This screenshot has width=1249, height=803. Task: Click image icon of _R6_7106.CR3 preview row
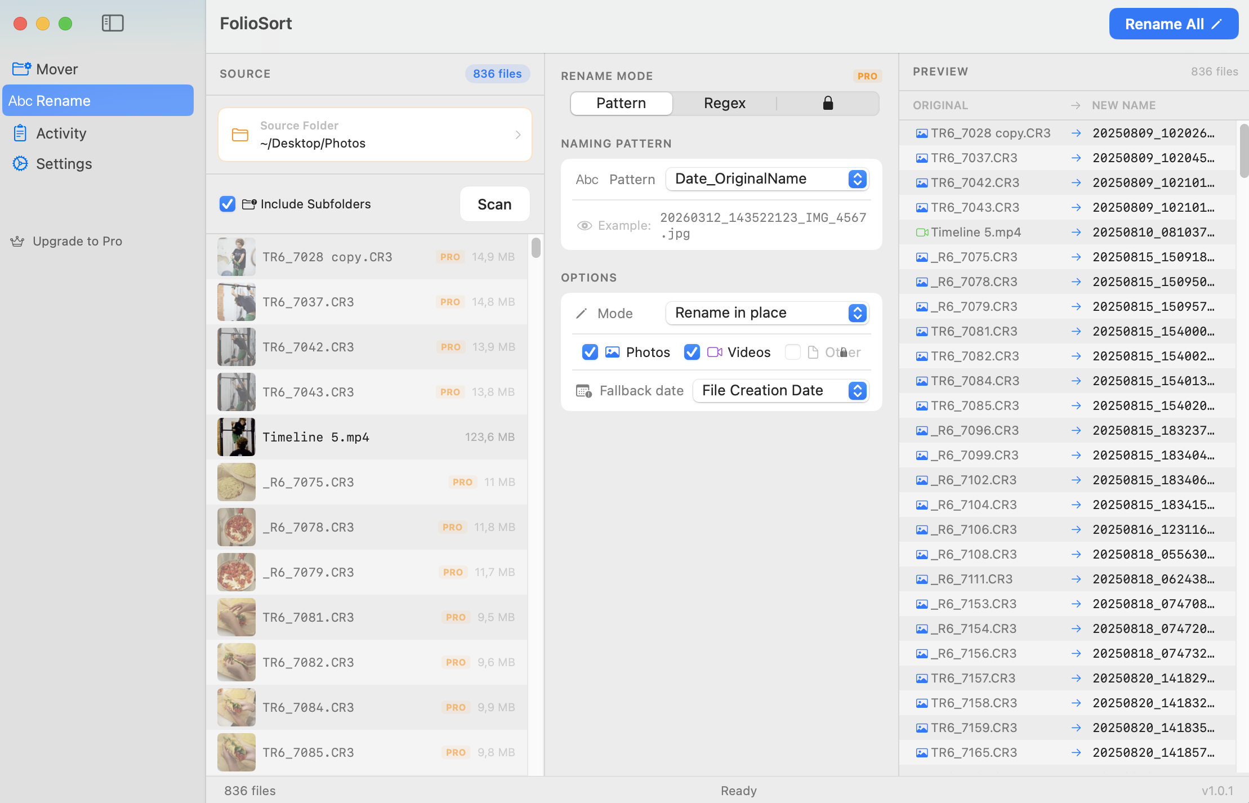922,530
